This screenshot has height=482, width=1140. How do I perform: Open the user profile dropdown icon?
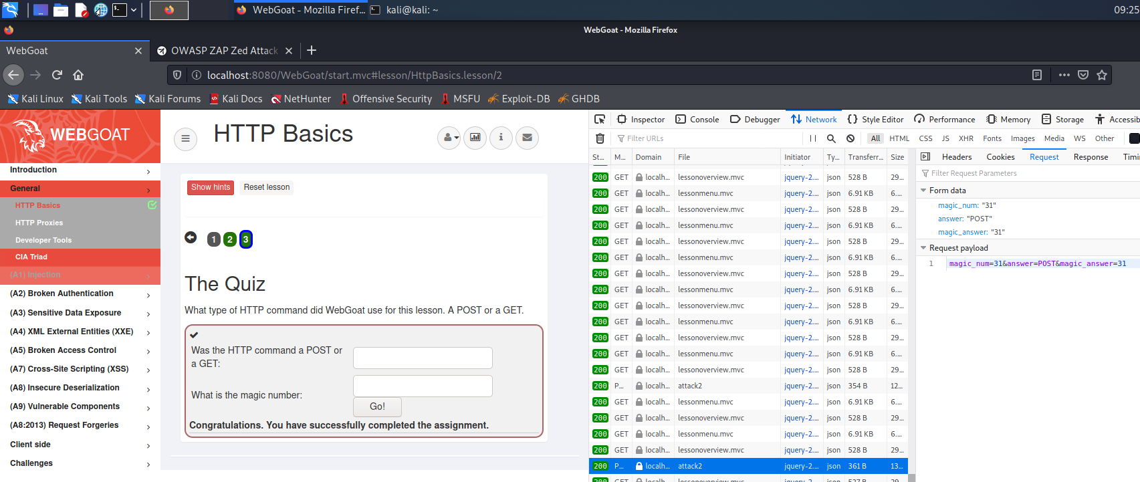pos(448,138)
